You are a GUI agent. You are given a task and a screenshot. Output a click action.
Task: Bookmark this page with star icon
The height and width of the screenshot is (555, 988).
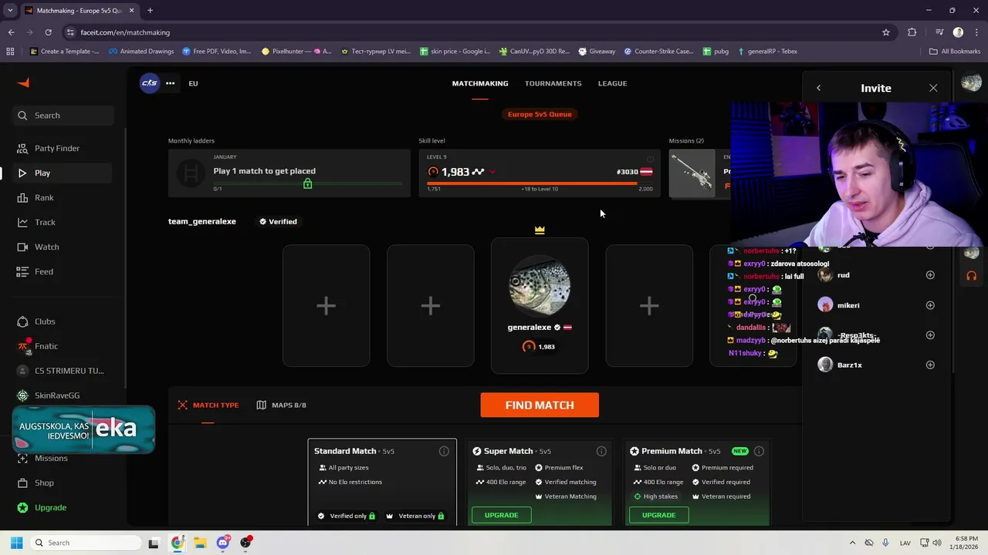point(886,32)
